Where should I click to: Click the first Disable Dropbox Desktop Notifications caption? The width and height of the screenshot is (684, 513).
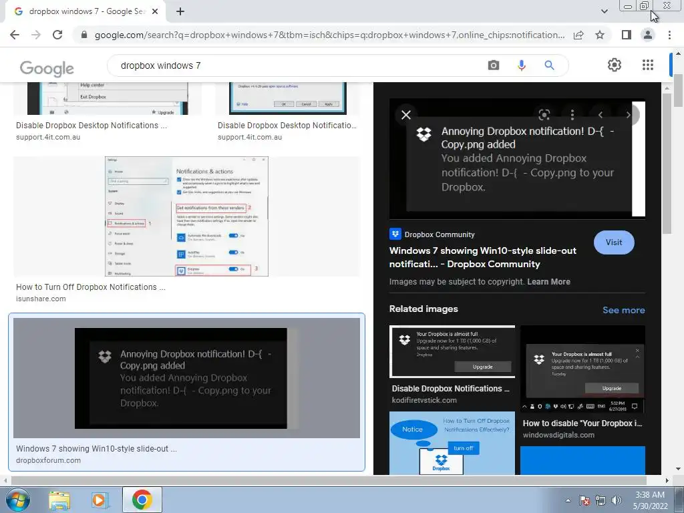[x=91, y=125]
